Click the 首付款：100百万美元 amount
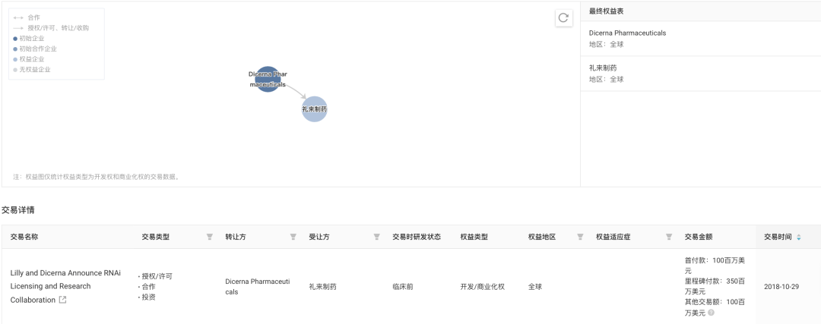The height and width of the screenshot is (324, 821). point(715,266)
